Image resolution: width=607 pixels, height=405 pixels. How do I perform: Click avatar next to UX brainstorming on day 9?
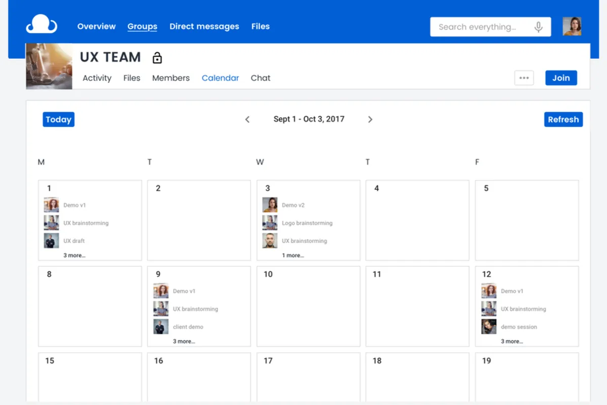click(161, 309)
